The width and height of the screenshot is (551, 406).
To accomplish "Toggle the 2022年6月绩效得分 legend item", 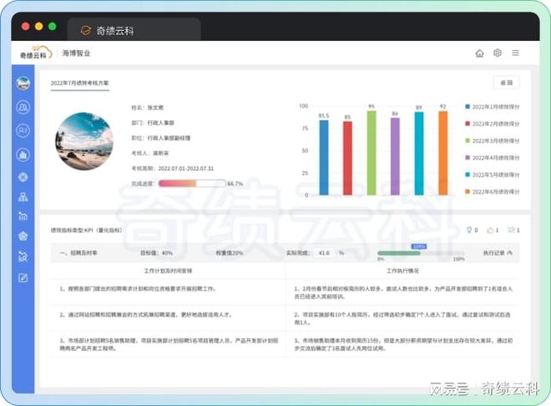I will [493, 192].
